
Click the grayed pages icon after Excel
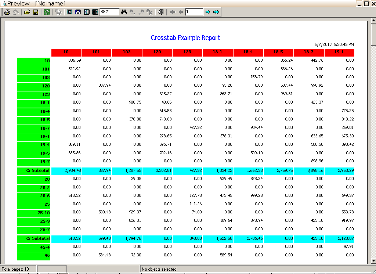pyautogui.click(x=58, y=12)
